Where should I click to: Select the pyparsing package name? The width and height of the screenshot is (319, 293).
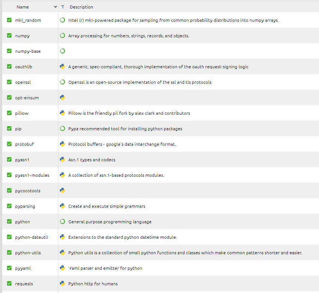point(25,206)
